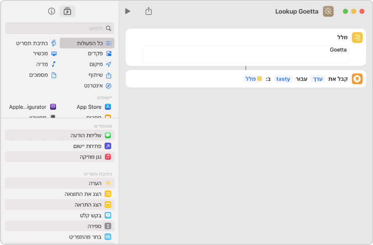Image resolution: width=373 pixels, height=245 pixels.
Task: Edit the tasty key parameter
Action: 283,79
